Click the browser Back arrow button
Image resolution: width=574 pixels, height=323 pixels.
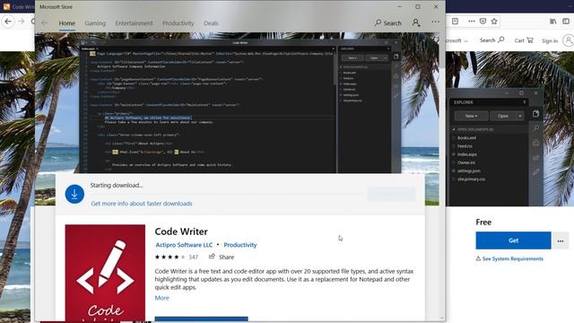(8, 22)
